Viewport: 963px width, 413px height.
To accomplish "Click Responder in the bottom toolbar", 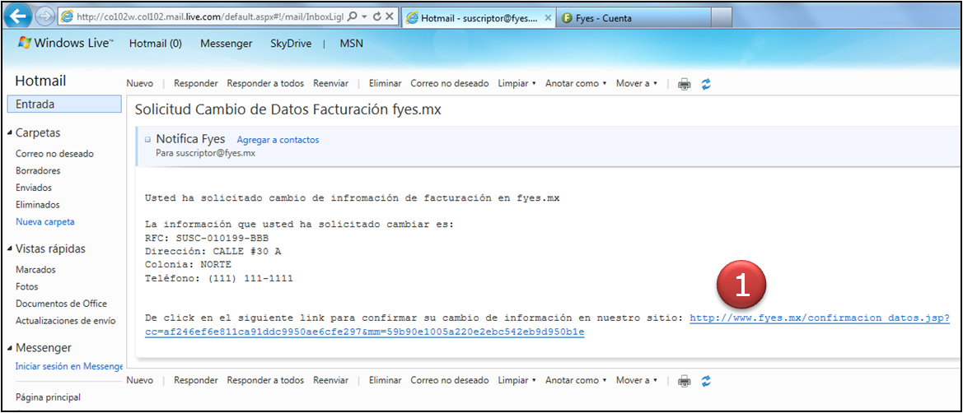I will tap(196, 380).
